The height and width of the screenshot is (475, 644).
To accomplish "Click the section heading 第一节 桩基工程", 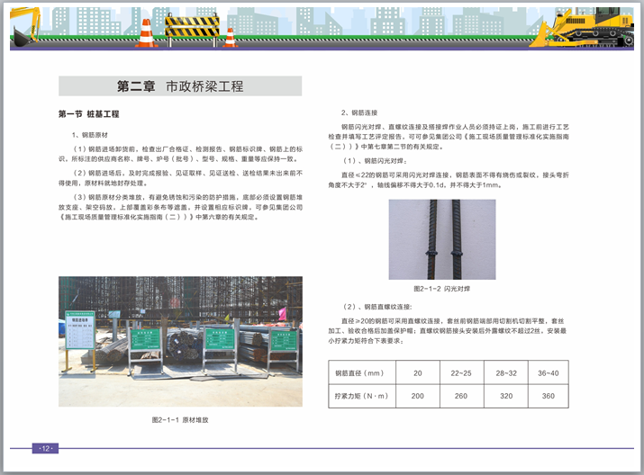I will pyautogui.click(x=88, y=115).
